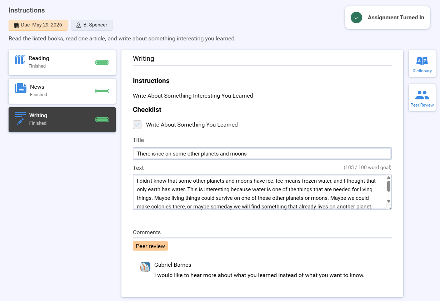
Task: Click the News document icon
Action: click(21, 88)
